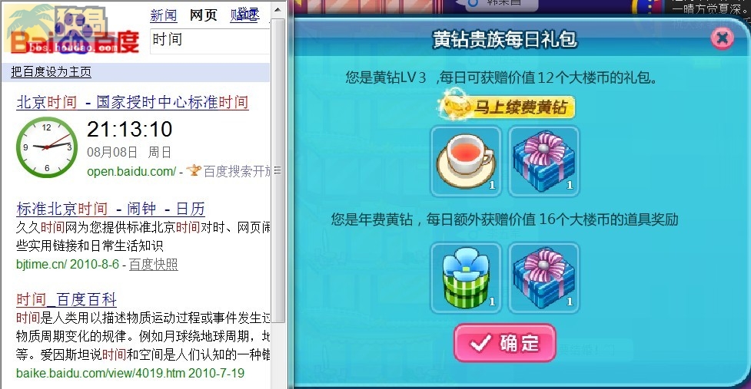Viewport: 751px width, 389px height.
Task: Open 百度快照 cached page link
Action: [153, 264]
